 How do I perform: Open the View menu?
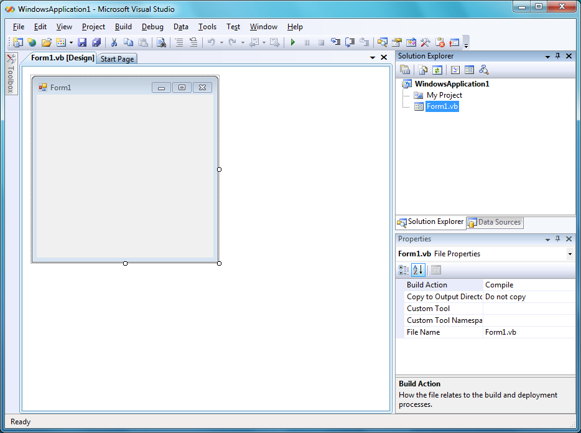click(x=64, y=27)
